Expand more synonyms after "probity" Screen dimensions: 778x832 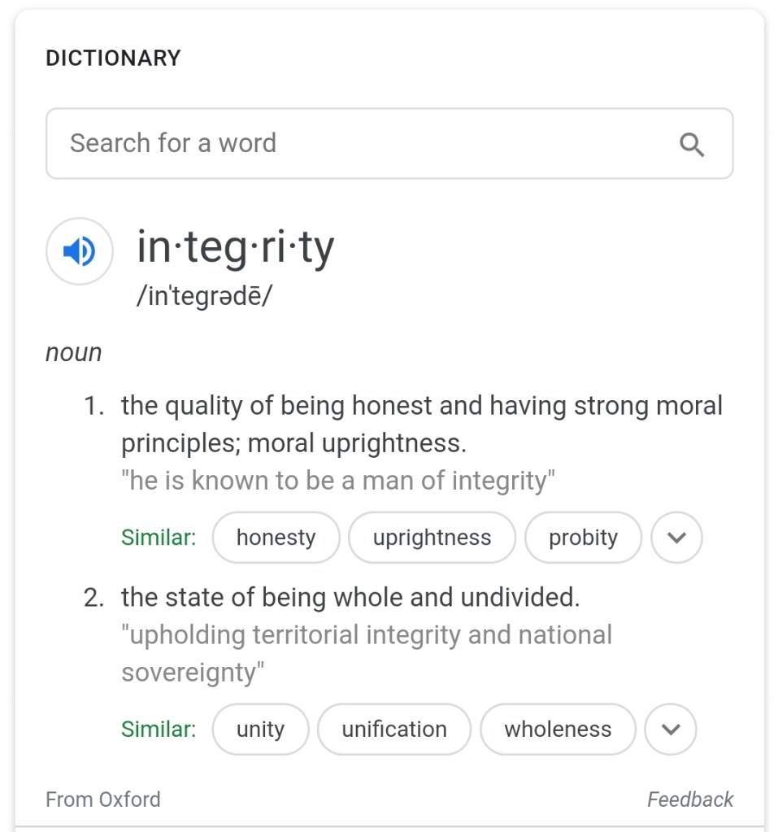[x=676, y=538]
